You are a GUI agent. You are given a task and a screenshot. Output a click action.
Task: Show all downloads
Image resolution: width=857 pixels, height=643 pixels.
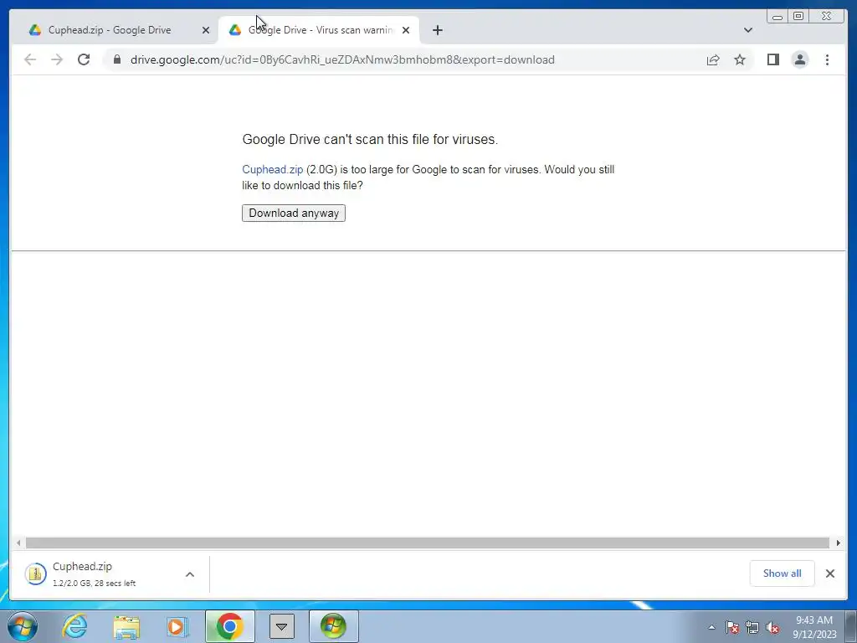coord(782,574)
